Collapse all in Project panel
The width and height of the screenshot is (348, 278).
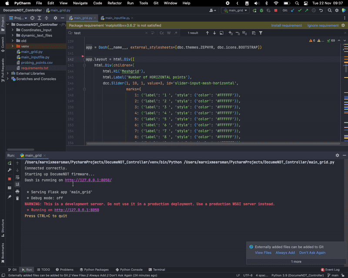click(x=47, y=18)
